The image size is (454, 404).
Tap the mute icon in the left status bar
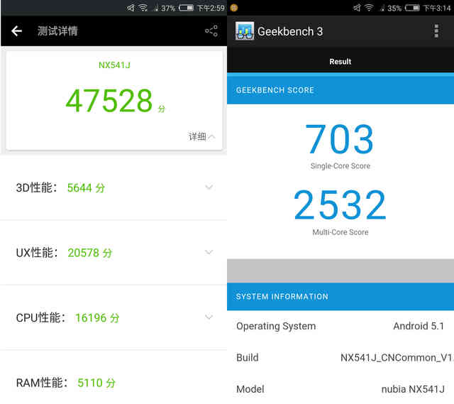pyautogui.click(x=131, y=8)
